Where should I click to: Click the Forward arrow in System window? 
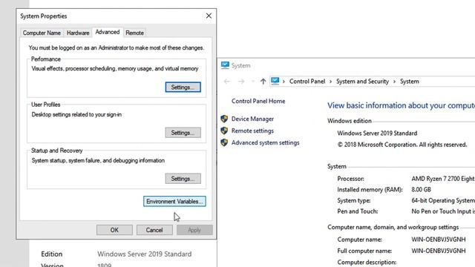(241, 81)
